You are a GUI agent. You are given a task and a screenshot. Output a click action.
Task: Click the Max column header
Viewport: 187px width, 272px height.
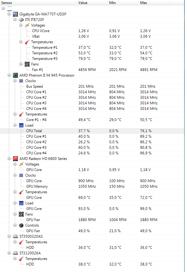154,2
